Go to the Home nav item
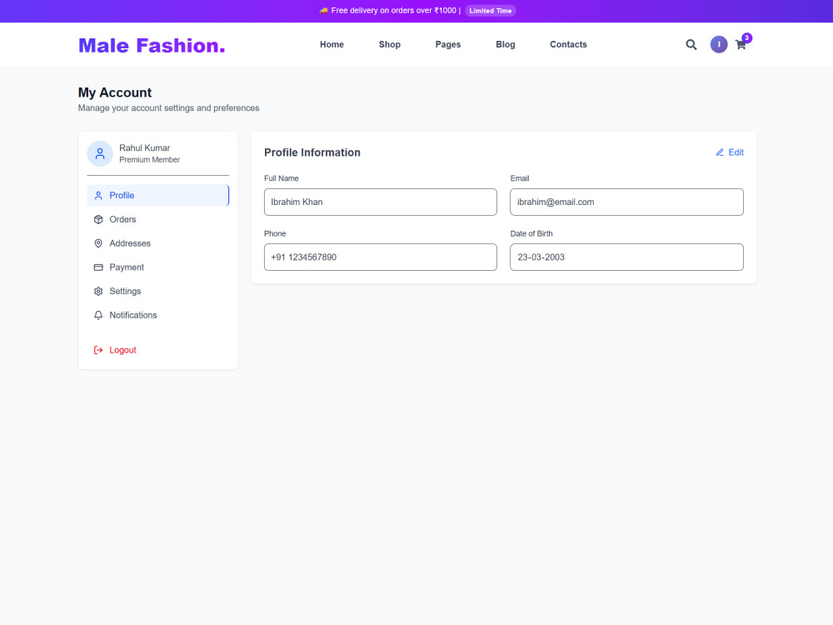This screenshot has height=625, width=833. (332, 45)
